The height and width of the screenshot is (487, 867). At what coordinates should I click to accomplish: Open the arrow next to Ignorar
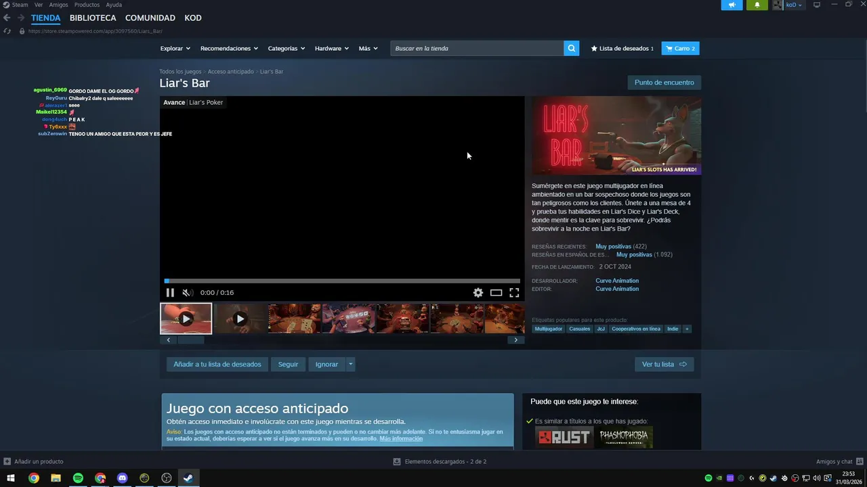[x=350, y=364]
